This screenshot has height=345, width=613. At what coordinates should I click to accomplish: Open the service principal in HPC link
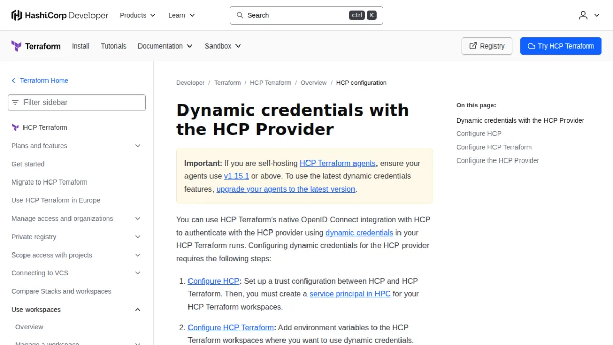[350, 294]
